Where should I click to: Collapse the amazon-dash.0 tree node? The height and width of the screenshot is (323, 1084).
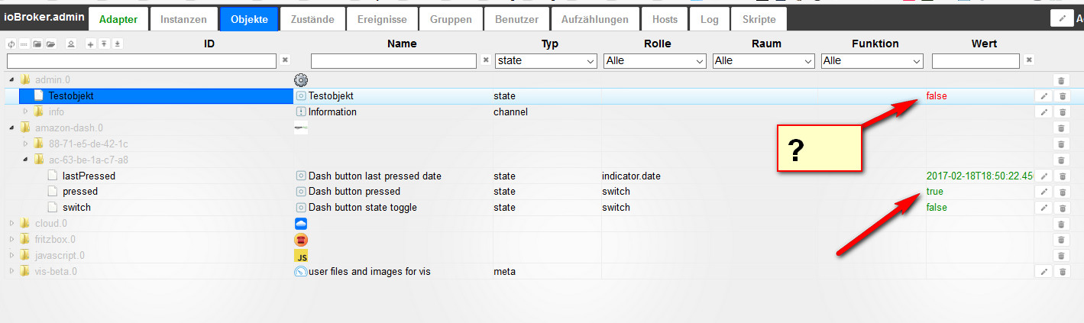click(11, 128)
